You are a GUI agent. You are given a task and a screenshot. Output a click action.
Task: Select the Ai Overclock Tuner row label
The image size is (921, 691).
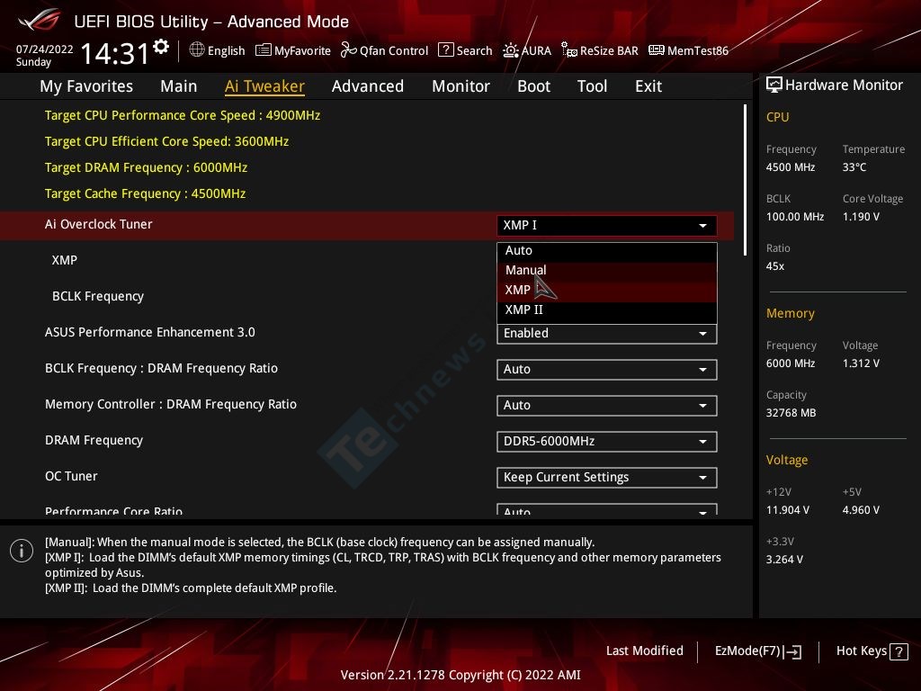99,224
